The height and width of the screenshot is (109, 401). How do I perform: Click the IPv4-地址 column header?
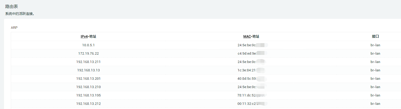point(88,37)
